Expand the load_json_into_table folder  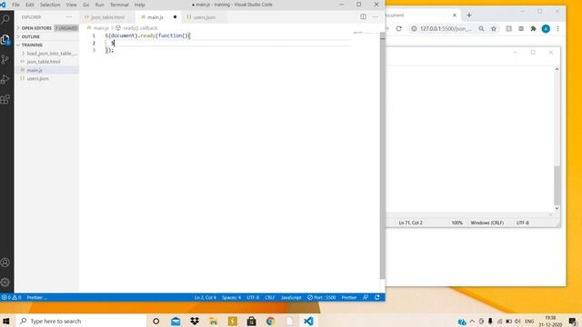pyautogui.click(x=50, y=54)
